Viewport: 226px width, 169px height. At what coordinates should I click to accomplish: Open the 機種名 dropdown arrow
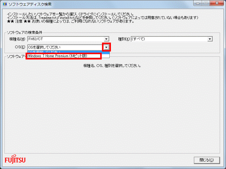(106, 39)
